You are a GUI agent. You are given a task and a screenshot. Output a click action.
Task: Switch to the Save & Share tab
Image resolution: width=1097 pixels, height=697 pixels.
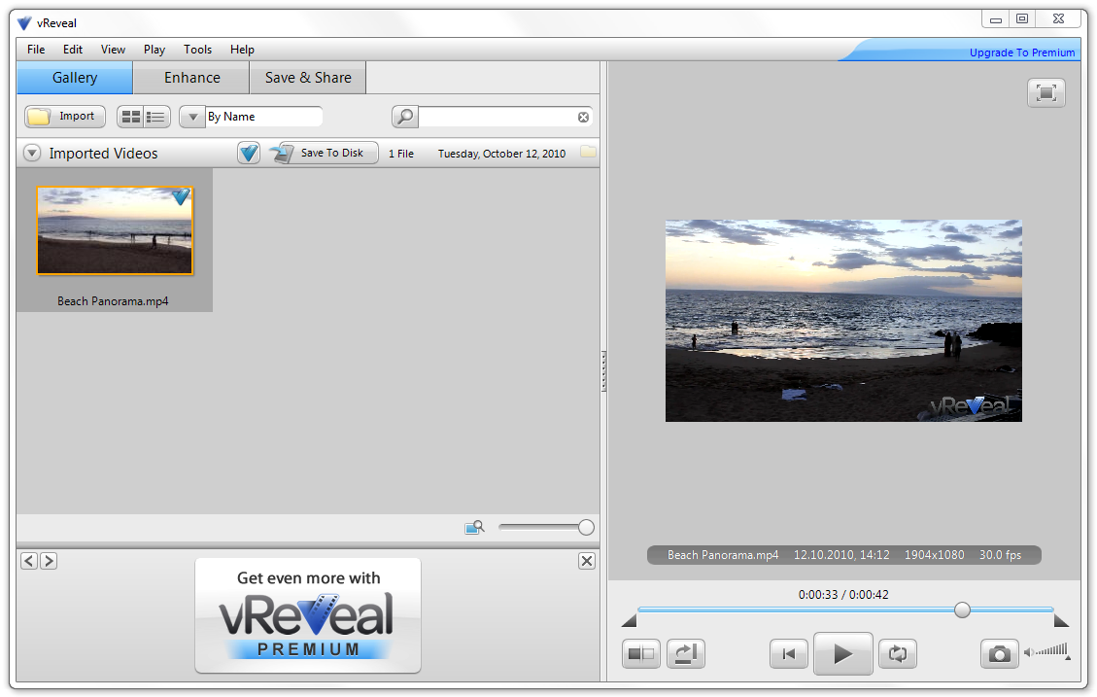click(308, 78)
